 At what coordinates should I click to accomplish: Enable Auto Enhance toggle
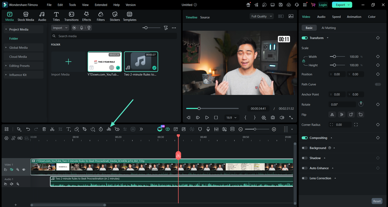pyautogui.click(x=305, y=168)
